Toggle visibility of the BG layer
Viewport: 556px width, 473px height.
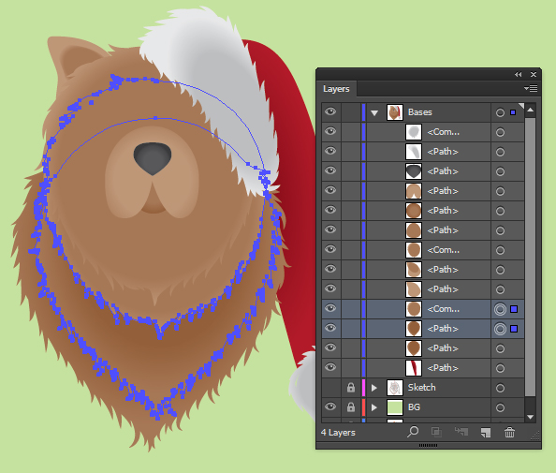(330, 406)
